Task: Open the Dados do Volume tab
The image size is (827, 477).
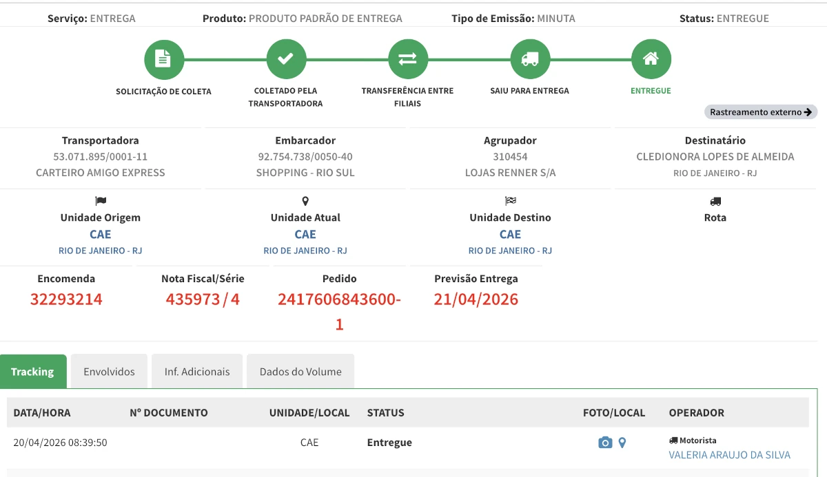Action: (300, 372)
